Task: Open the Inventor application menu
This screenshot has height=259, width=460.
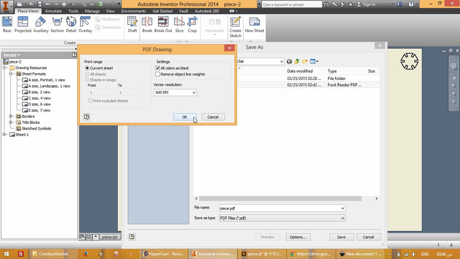Action: 6,6
